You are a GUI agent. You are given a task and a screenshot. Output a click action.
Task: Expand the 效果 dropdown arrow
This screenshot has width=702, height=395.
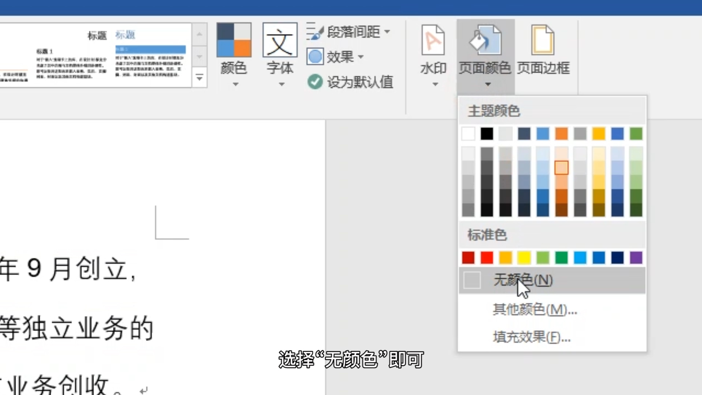pos(361,57)
